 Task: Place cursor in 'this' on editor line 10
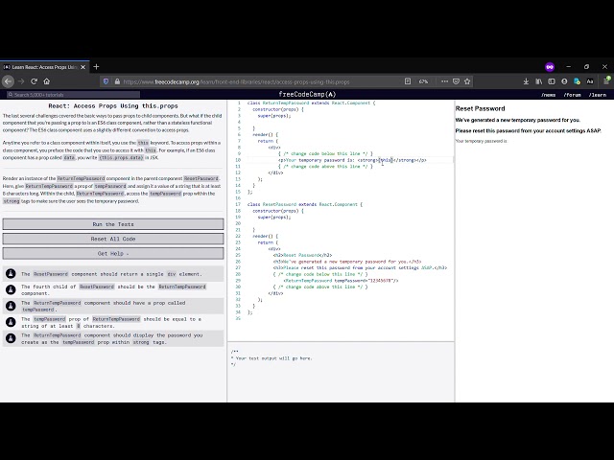tap(386, 160)
